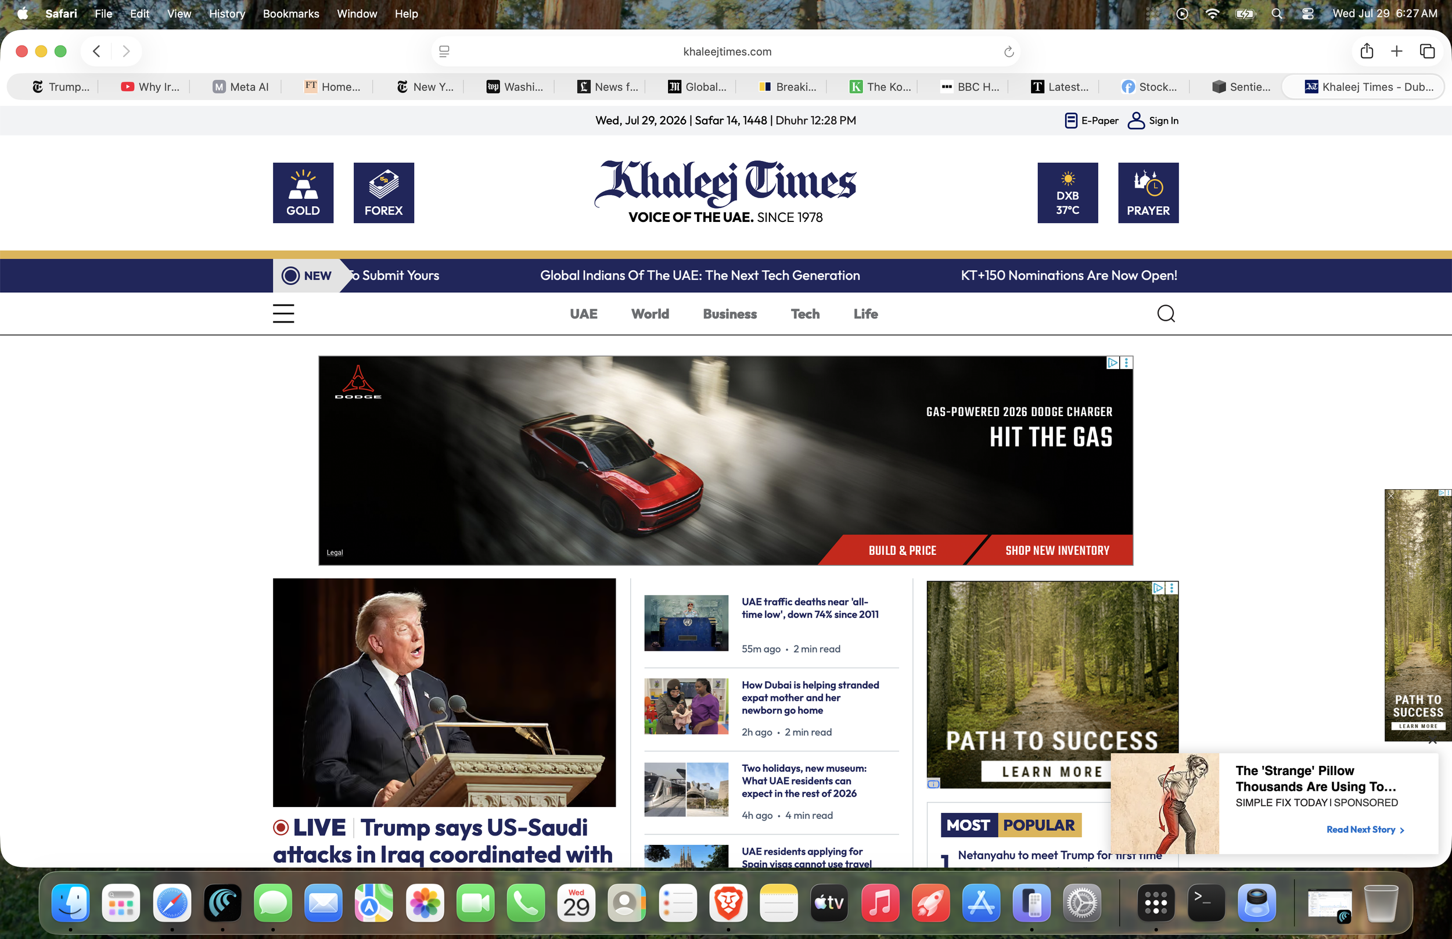Click the Spotlight search icon in menu bar

[1277, 13]
